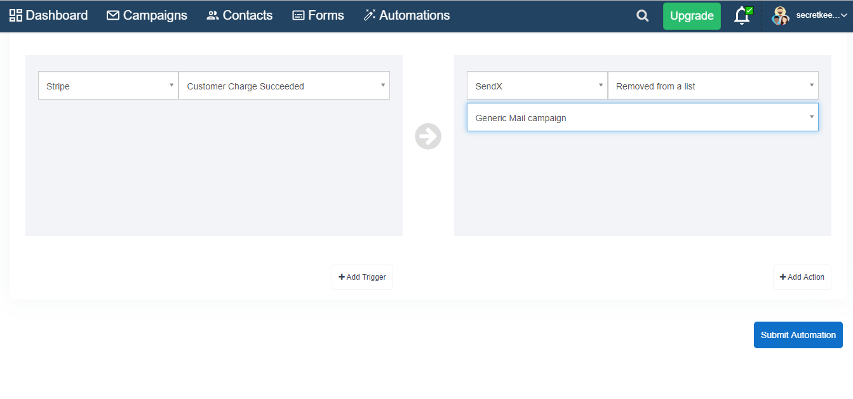
Task: Expand the secretkee account menu
Action: click(821, 15)
